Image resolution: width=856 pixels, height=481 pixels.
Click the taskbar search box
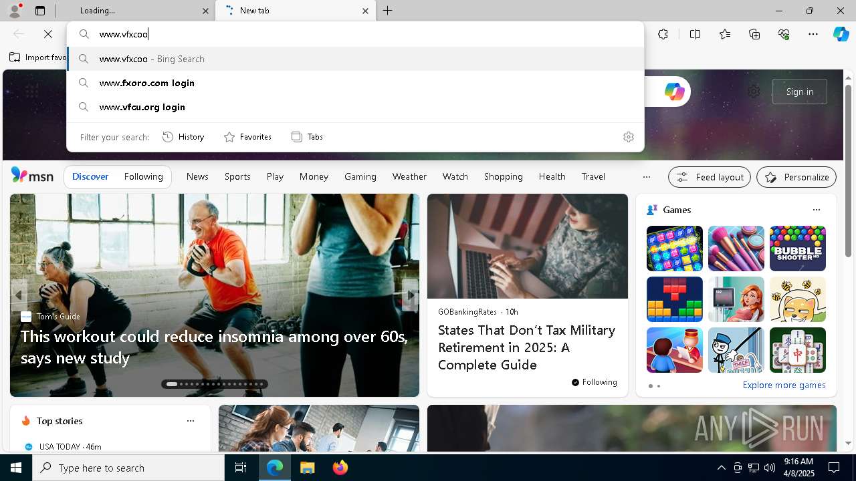128,468
